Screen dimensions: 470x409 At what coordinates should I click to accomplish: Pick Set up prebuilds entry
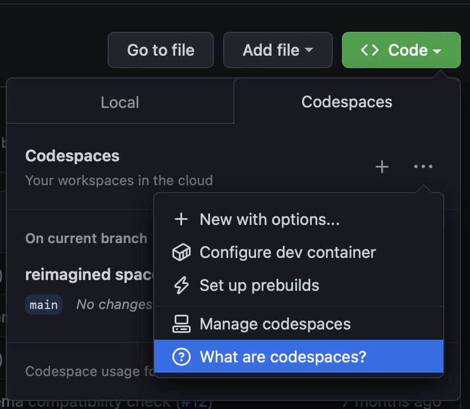pos(299,285)
